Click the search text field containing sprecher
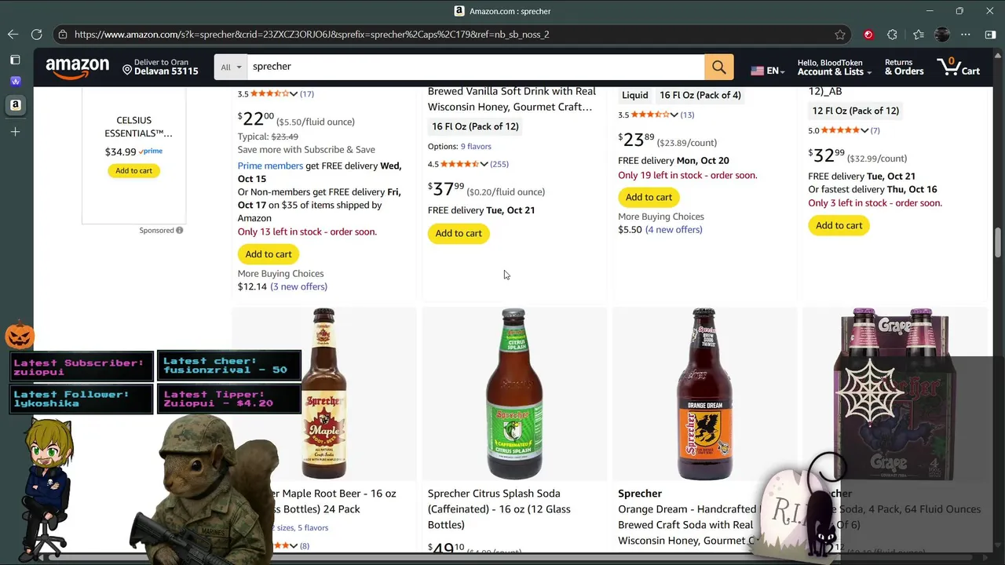Image resolution: width=1005 pixels, height=565 pixels. (476, 67)
